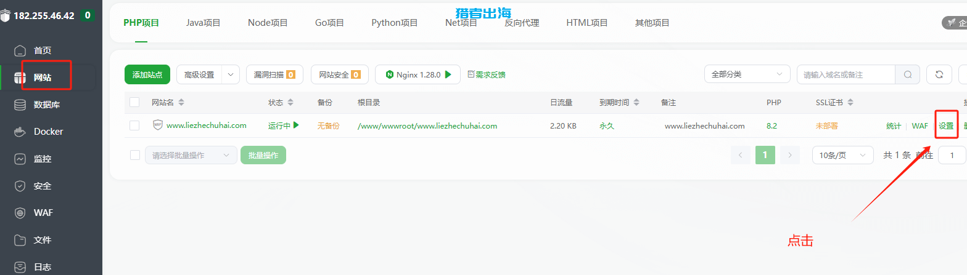Click the refresh list icon button

coord(939,74)
